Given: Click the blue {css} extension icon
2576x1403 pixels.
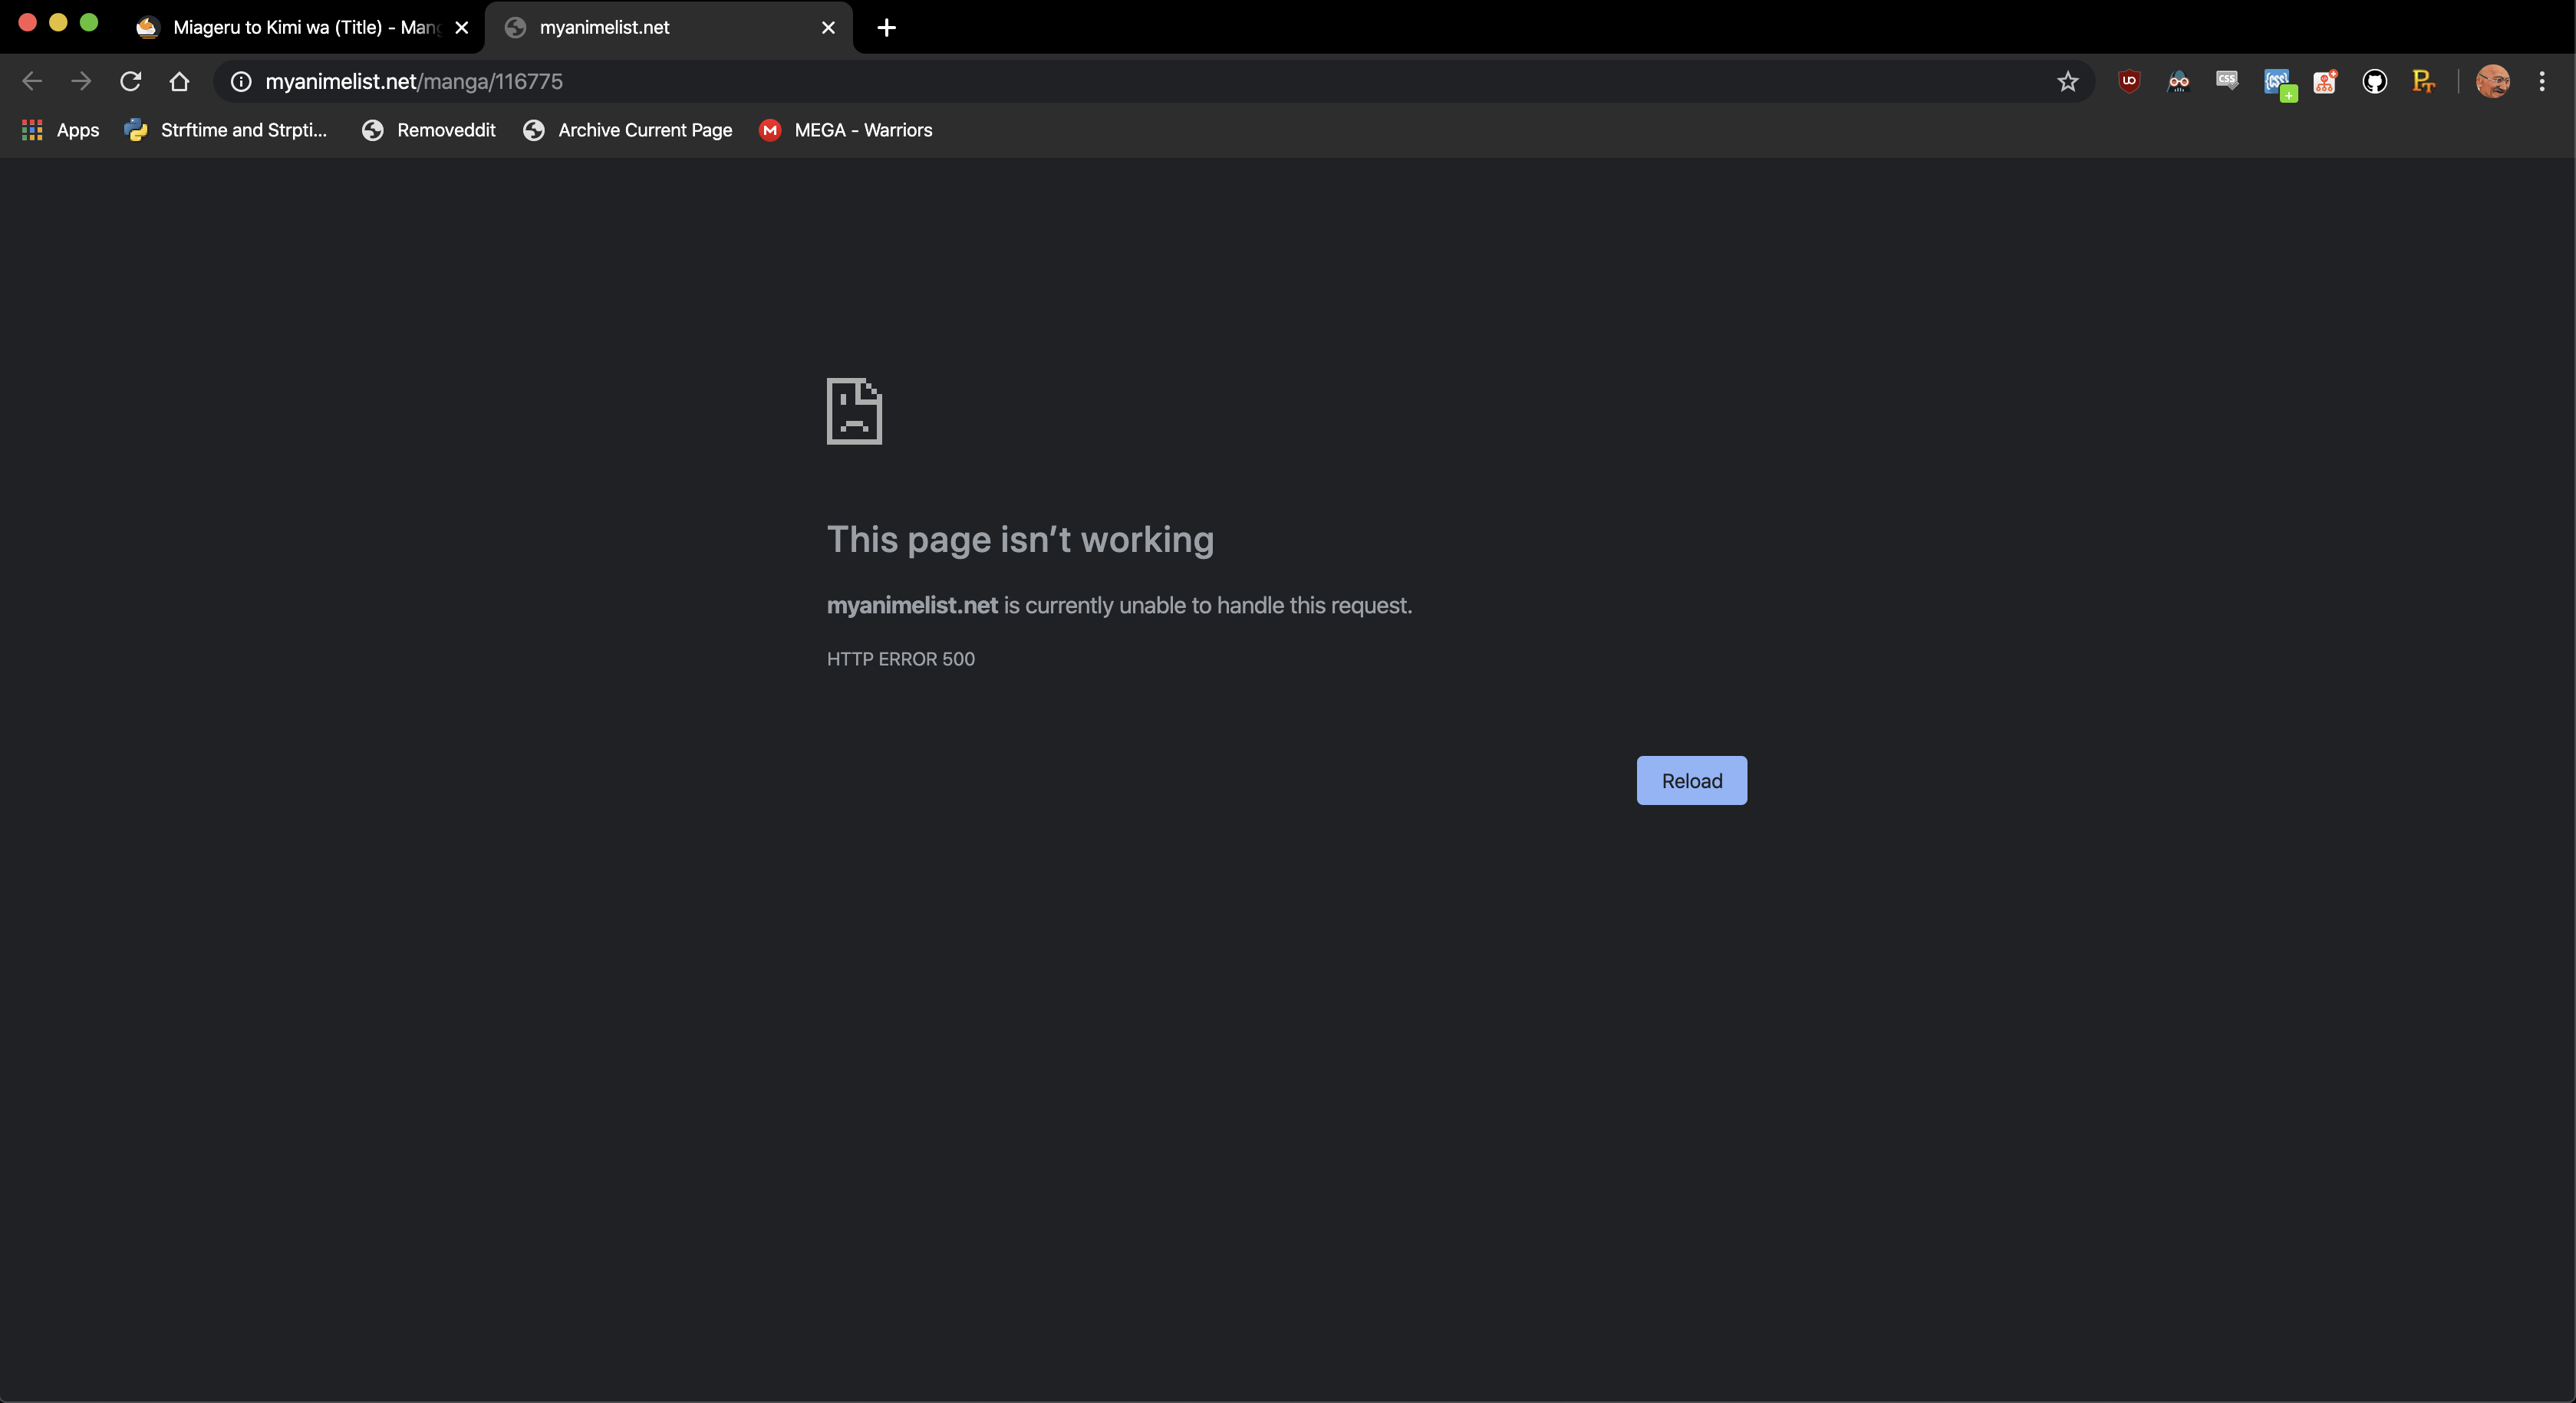Looking at the screenshot, I should coord(2277,82).
